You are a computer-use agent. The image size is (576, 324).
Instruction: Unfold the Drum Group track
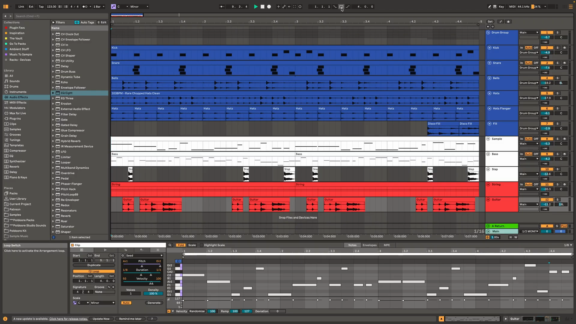[488, 32]
